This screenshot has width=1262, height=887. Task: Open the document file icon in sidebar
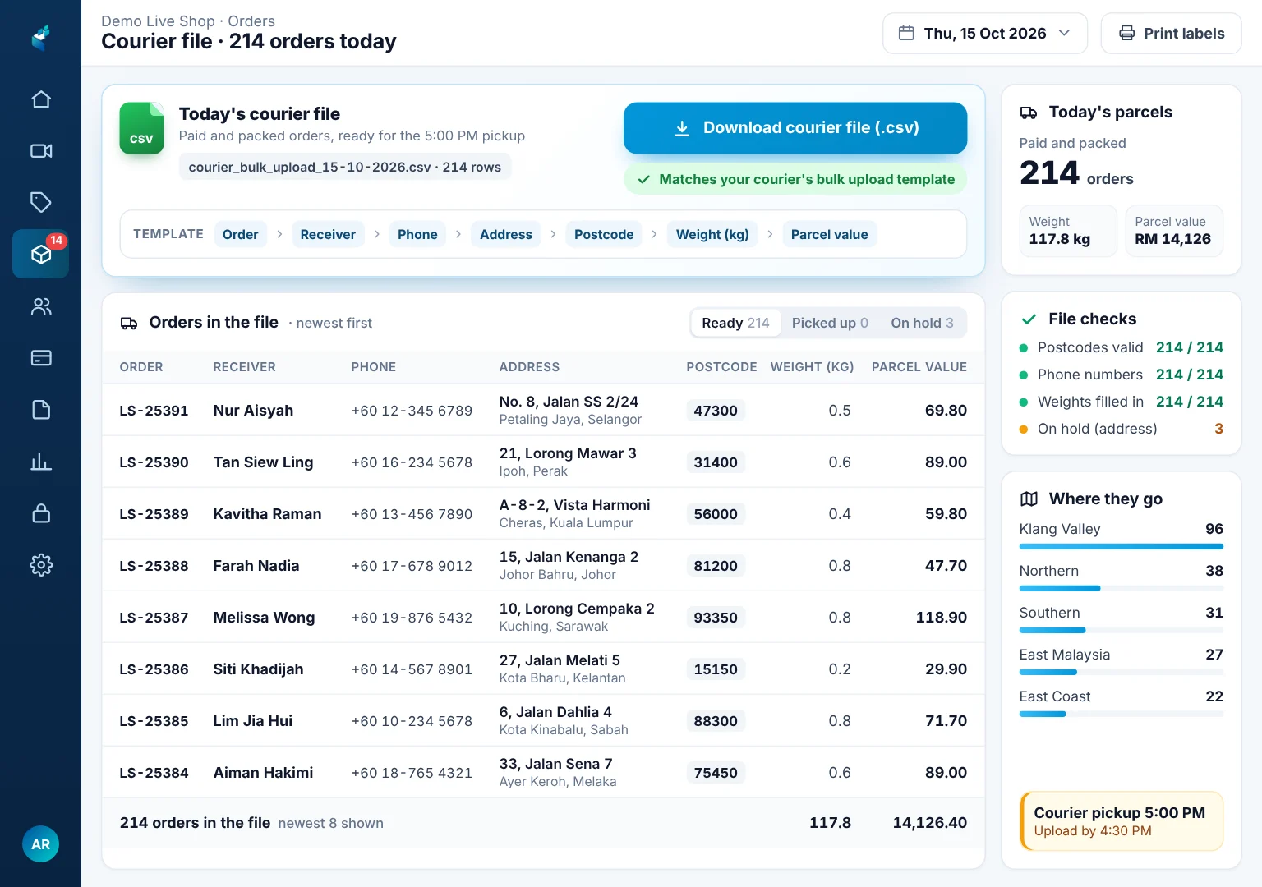pyautogui.click(x=41, y=410)
